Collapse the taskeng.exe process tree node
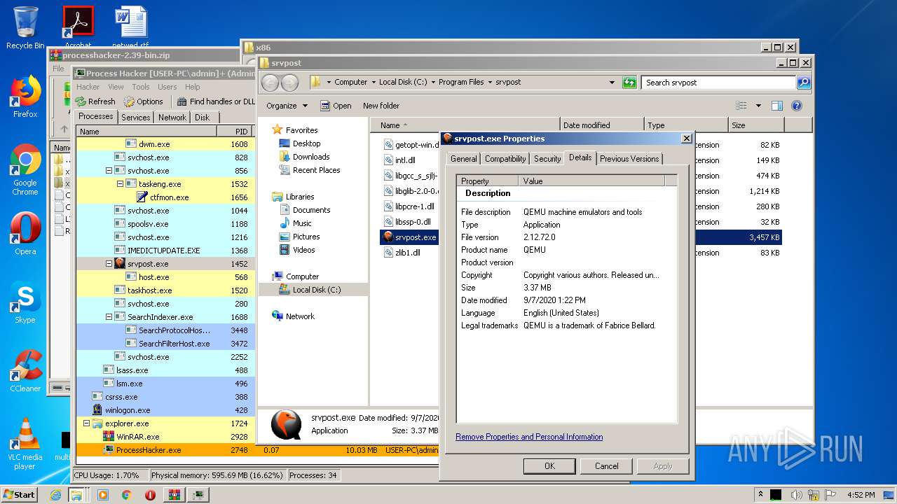Image resolution: width=897 pixels, height=504 pixels. (120, 184)
